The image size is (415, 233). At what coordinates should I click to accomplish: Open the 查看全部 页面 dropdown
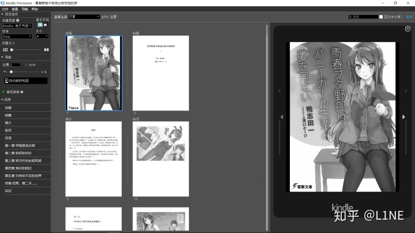(x=84, y=17)
